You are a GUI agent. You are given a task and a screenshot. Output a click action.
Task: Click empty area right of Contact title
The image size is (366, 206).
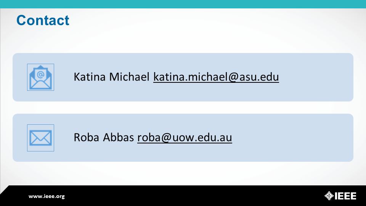click(x=210, y=20)
